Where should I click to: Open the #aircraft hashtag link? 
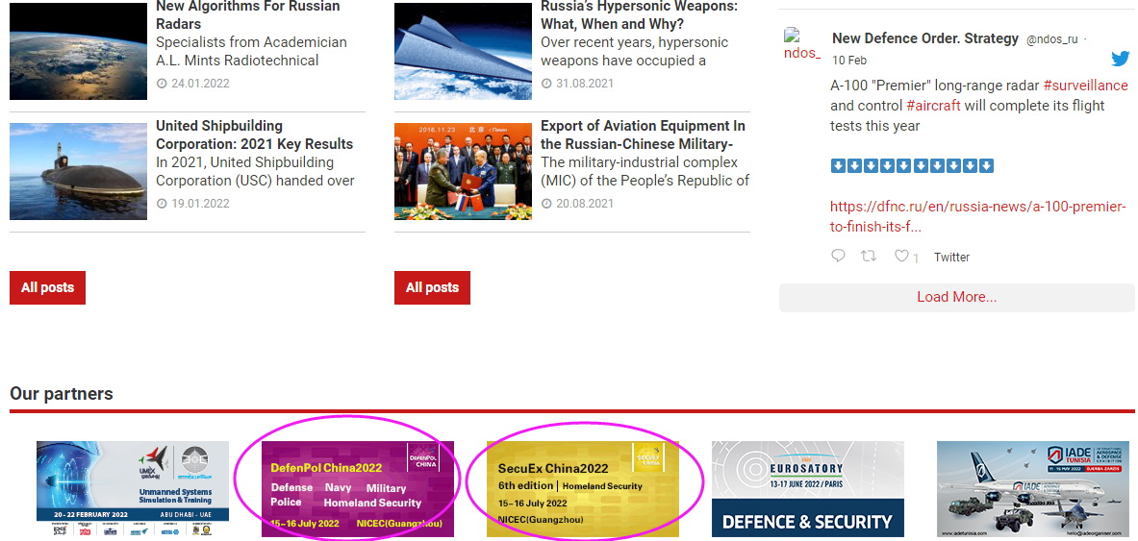pos(933,106)
